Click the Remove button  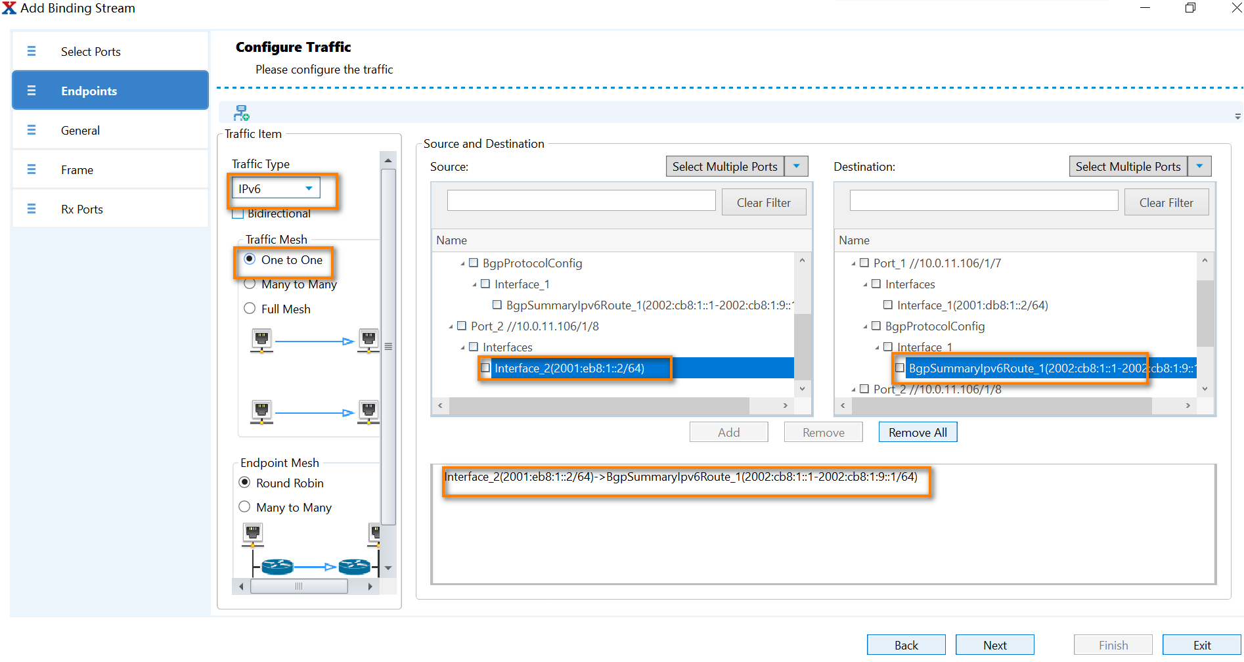click(823, 432)
